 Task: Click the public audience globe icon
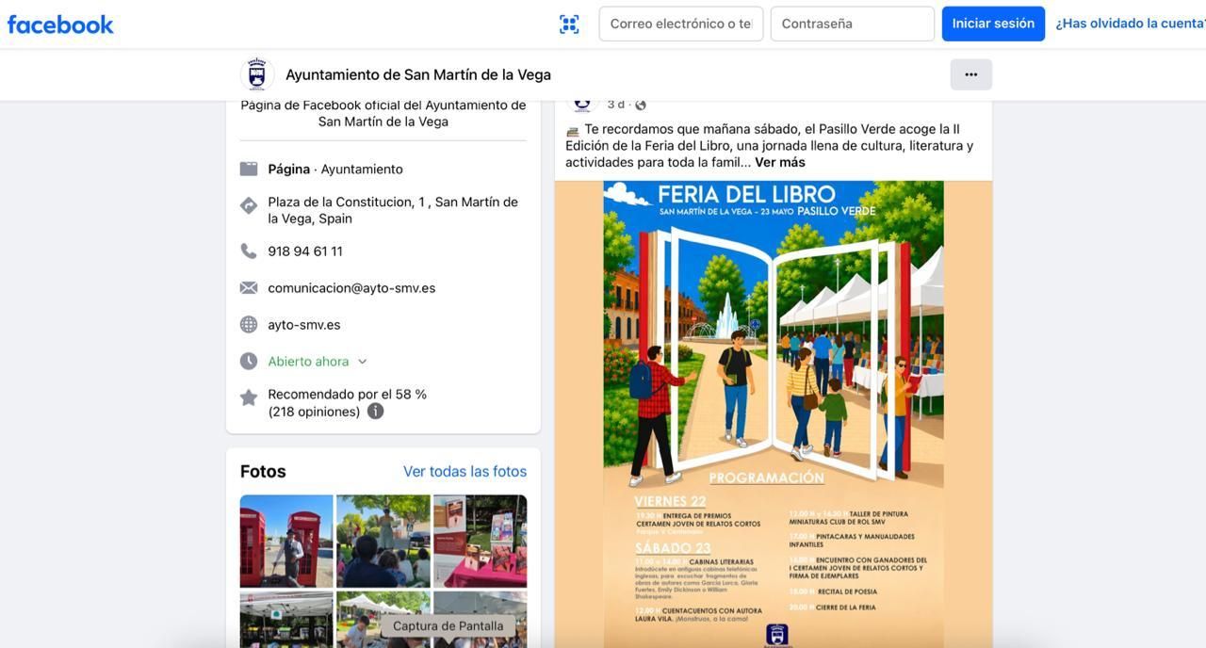point(641,105)
